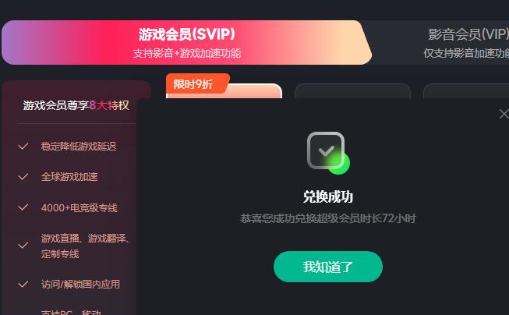
Task: Select the second dark plan card
Action: pyautogui.click(x=352, y=91)
